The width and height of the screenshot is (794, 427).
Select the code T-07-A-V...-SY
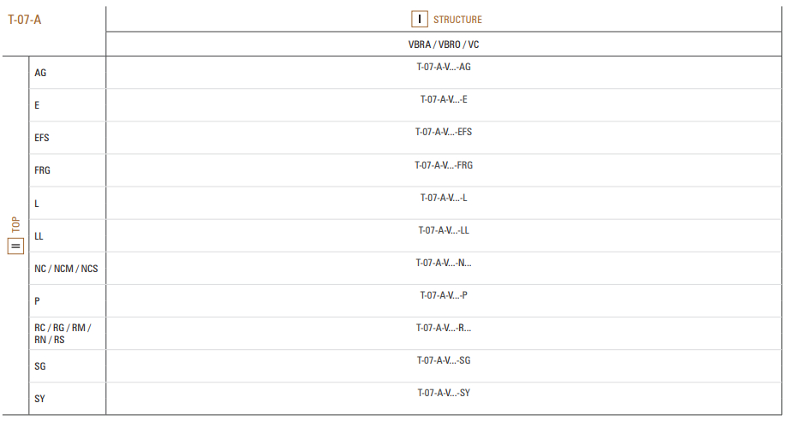(x=444, y=393)
